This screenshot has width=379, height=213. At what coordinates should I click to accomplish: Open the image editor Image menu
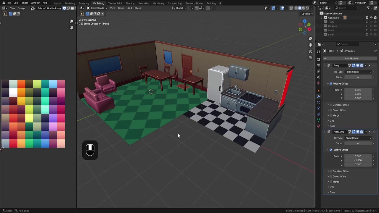coord(22,8)
